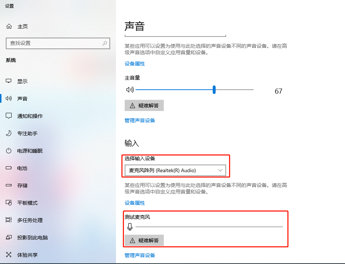The width and height of the screenshot is (345, 264).
Task: Click the moon icon for 专注助手
Action: click(x=9, y=133)
